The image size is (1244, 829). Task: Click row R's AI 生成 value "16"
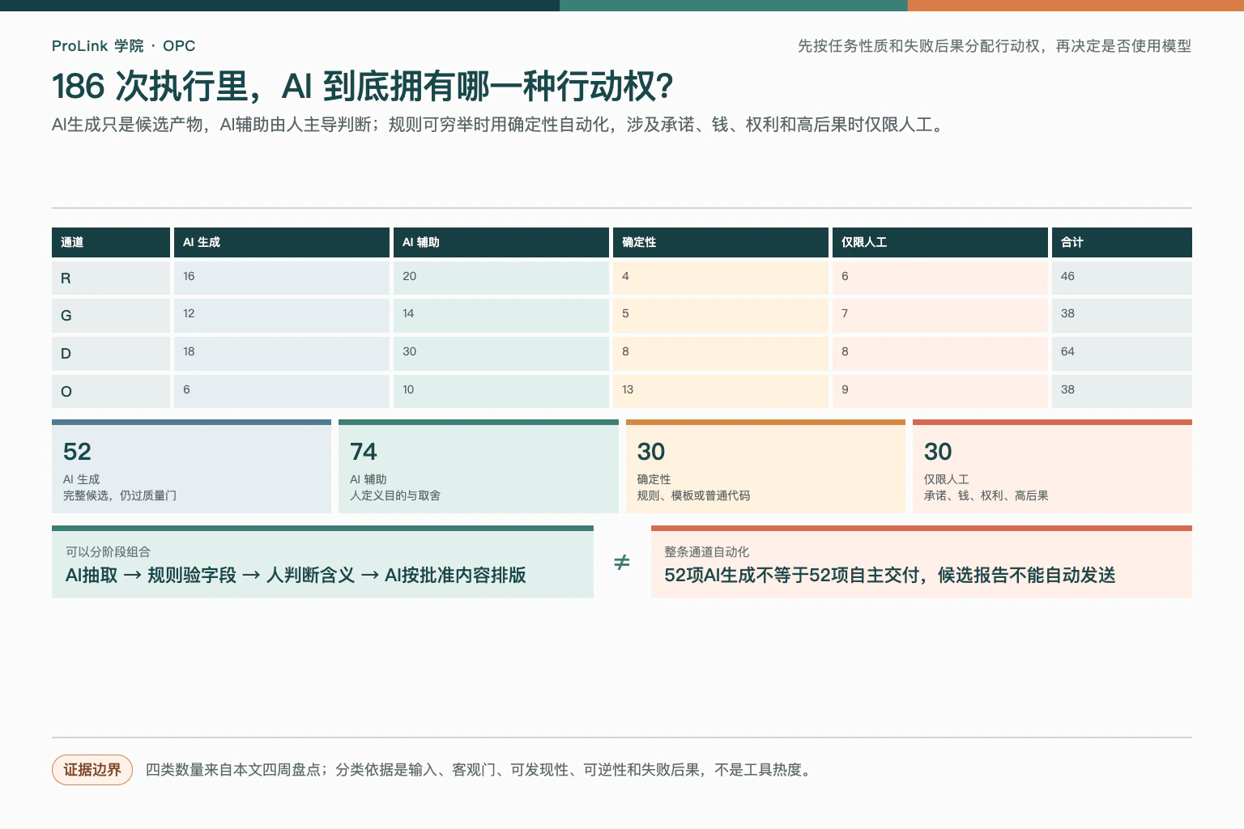(x=189, y=276)
